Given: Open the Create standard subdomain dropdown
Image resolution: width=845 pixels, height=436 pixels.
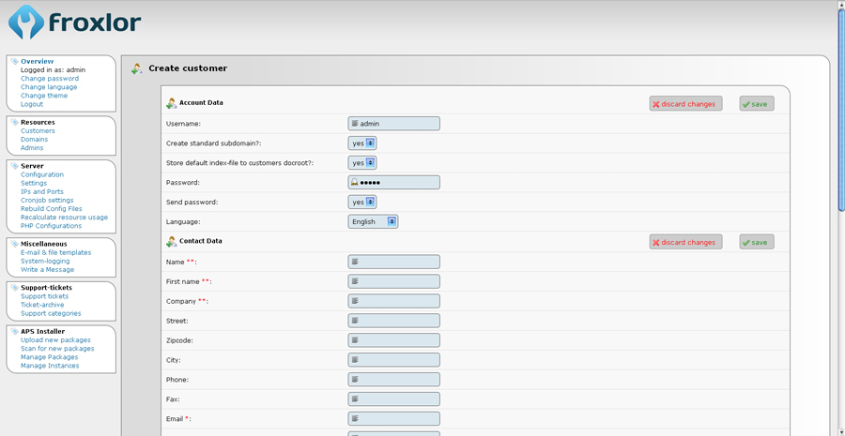Looking at the screenshot, I should (361, 143).
